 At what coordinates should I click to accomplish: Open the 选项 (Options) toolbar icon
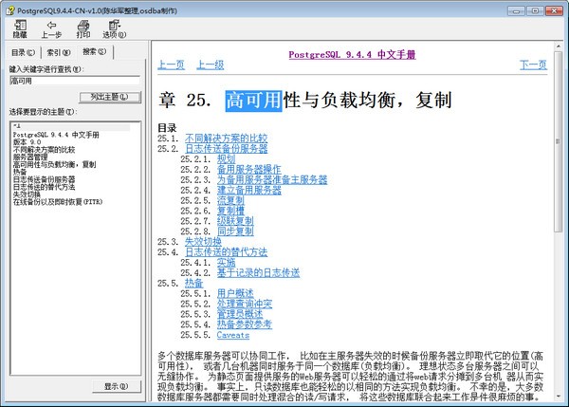[114, 26]
